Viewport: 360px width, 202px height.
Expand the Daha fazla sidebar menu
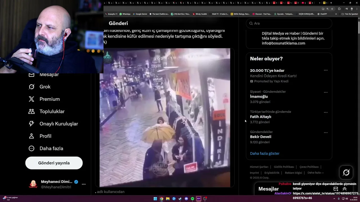click(x=46, y=148)
